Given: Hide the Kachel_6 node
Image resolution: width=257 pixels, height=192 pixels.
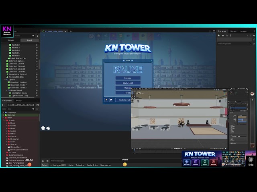Looking at the screenshot, I should click(37, 56).
